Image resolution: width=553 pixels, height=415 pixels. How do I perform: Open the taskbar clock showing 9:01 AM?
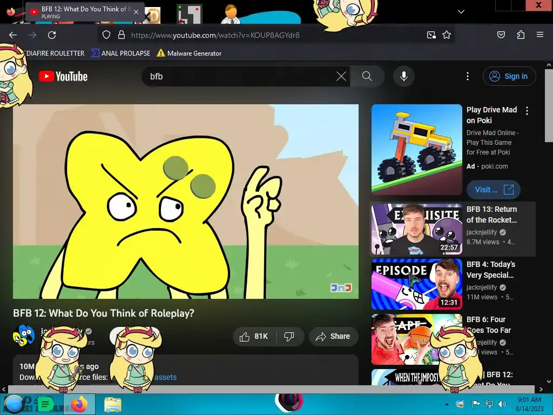tap(529, 404)
